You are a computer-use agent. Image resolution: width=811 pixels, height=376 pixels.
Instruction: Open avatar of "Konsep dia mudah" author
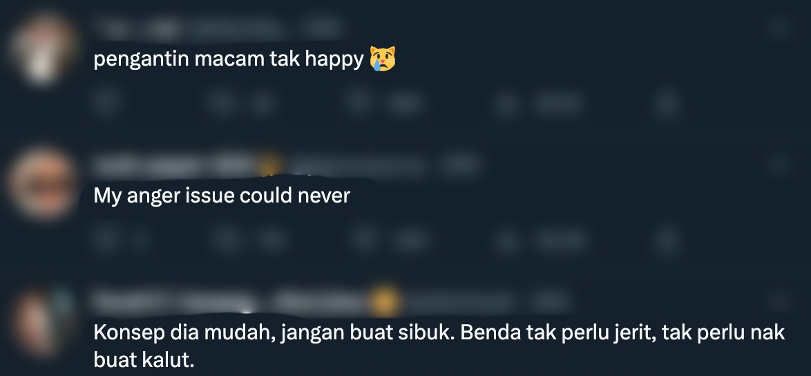[x=42, y=321]
